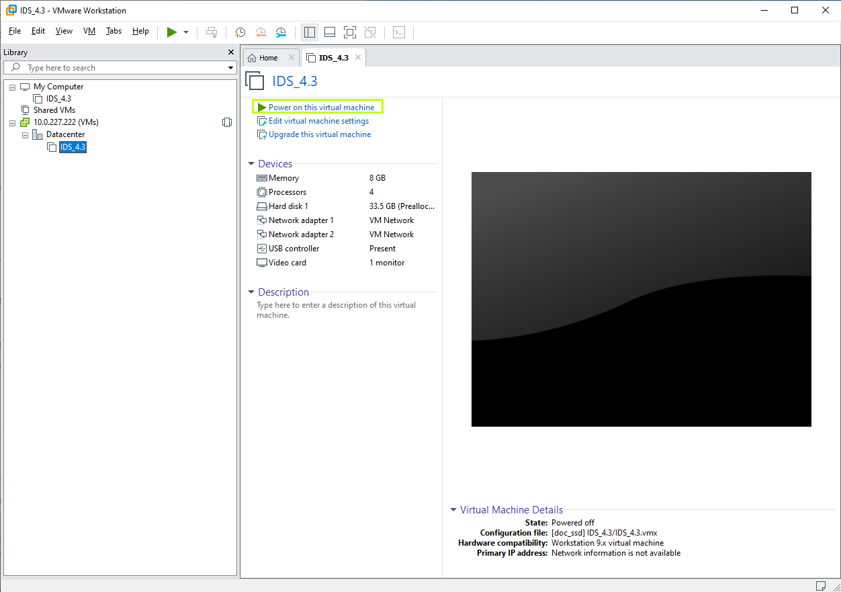
Task: Click the Powered off state value
Action: pos(573,523)
